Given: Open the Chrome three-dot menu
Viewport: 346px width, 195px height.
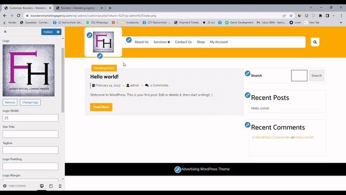Looking at the screenshot, I should tap(341, 16).
